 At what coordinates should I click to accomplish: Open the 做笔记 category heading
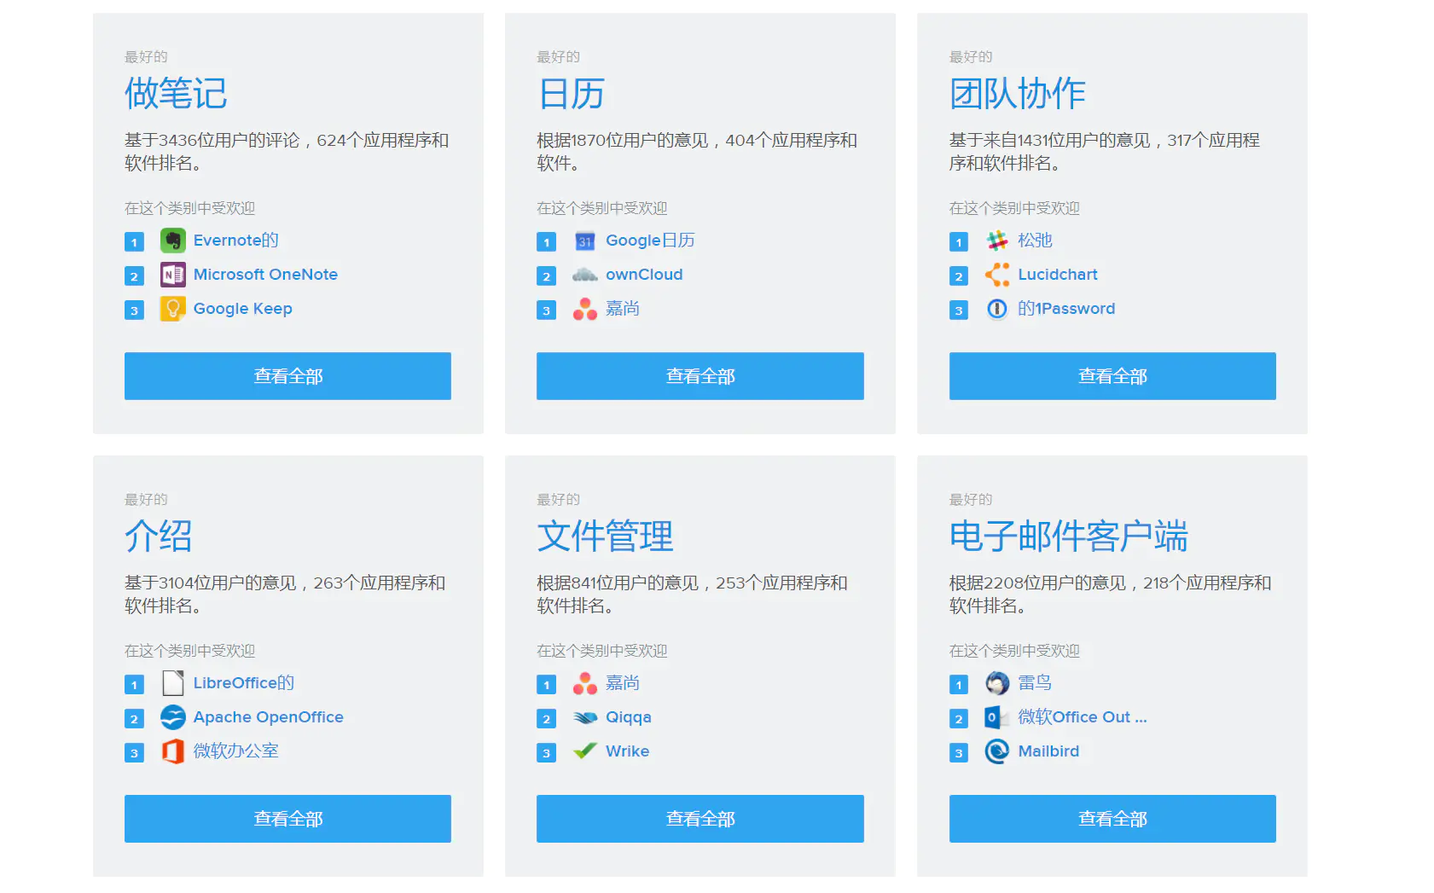176,94
